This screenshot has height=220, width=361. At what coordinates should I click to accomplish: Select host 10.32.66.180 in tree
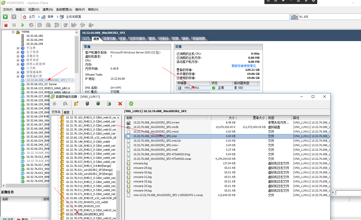[x=35, y=36]
